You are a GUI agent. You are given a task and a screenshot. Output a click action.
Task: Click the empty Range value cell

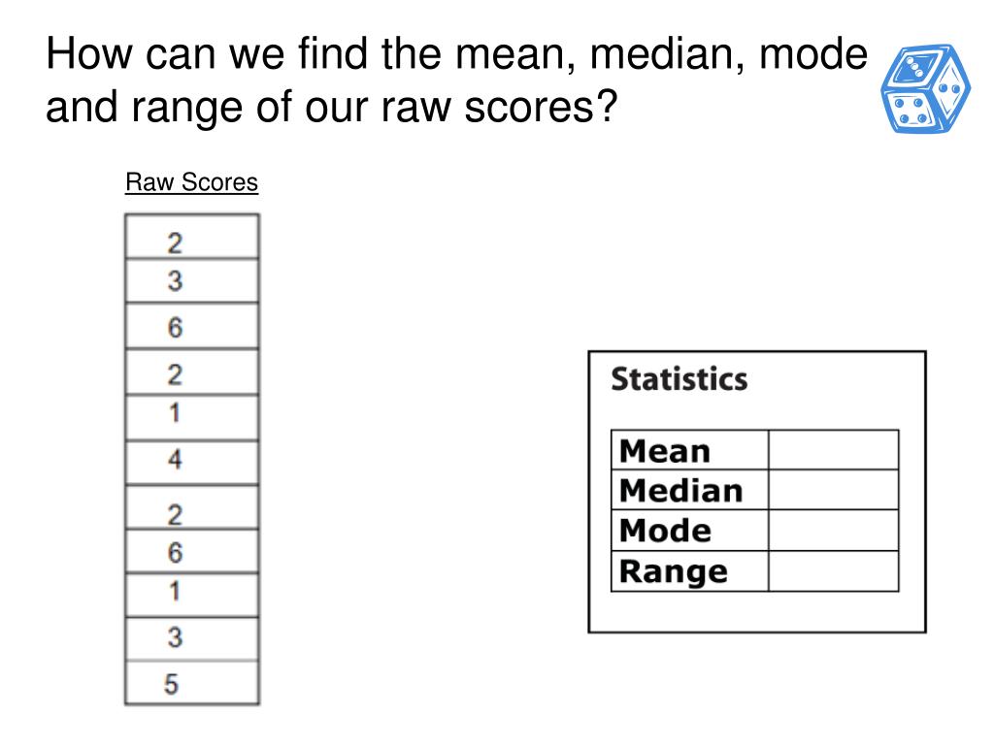834,571
